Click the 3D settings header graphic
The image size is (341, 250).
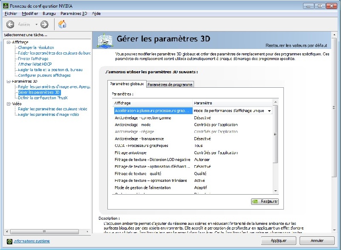(x=105, y=40)
